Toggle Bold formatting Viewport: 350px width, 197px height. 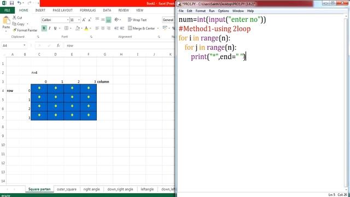(x=44, y=28)
